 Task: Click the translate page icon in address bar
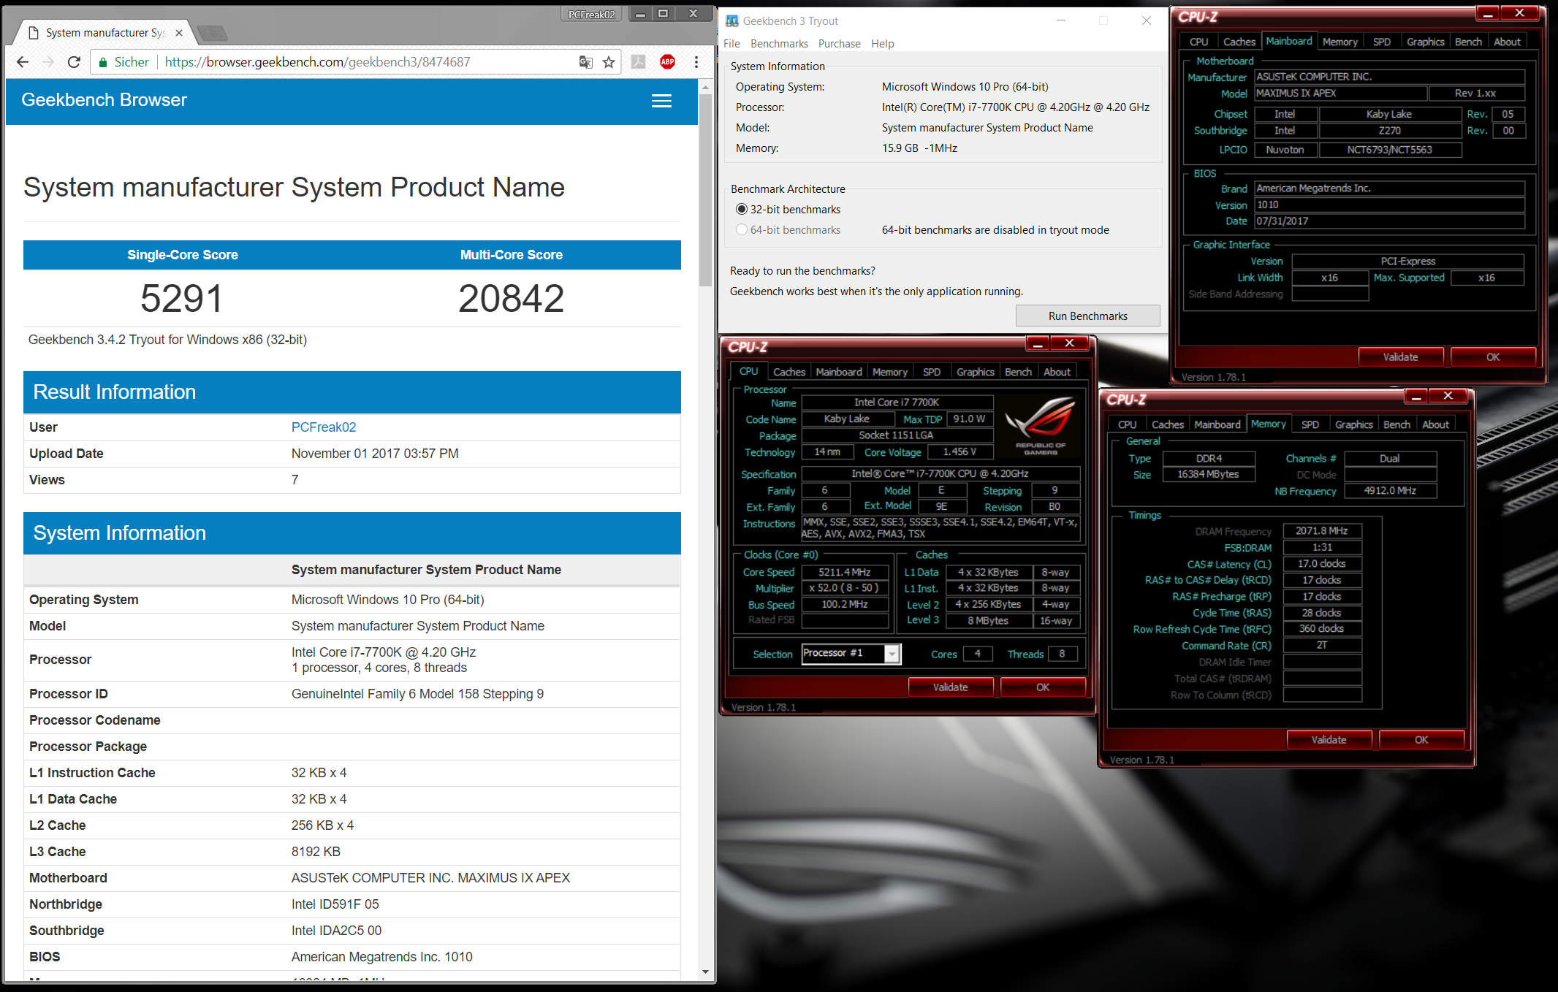click(585, 62)
